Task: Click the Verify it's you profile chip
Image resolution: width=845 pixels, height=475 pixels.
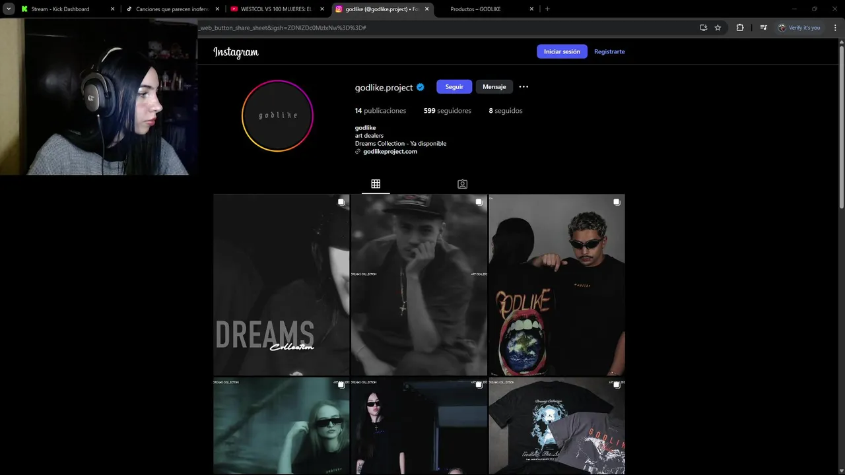Action: (799, 28)
